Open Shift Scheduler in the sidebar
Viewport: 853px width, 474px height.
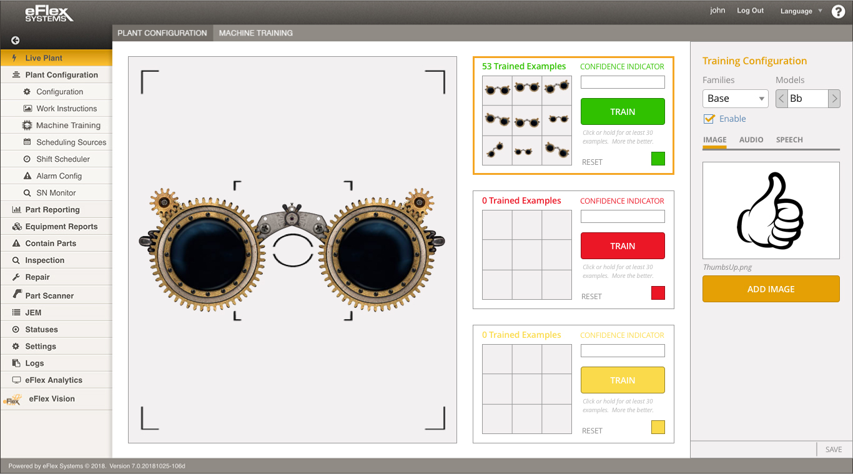62,159
